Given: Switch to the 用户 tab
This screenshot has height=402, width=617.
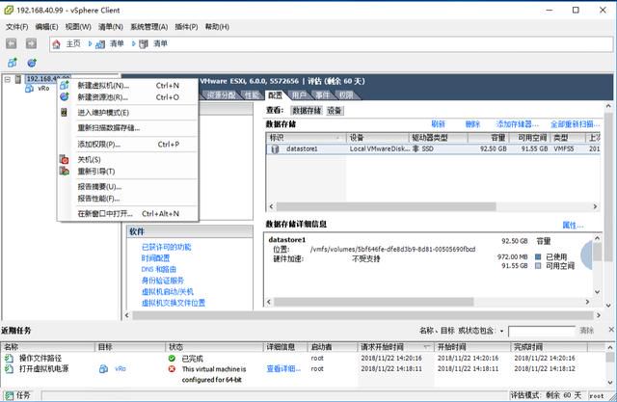Looking at the screenshot, I should tap(299, 95).
